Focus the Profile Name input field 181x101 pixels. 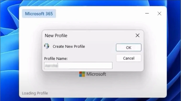pos(78,65)
